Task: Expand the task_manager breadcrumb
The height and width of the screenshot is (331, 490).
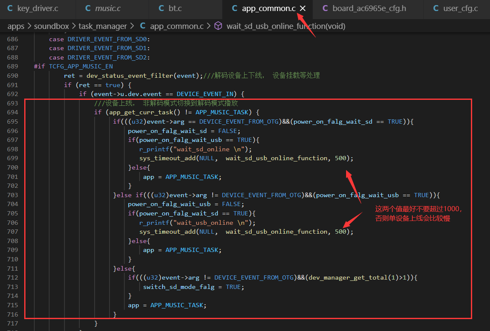Action: [103, 26]
